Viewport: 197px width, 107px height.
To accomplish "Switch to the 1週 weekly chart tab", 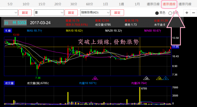I will 121,4.
